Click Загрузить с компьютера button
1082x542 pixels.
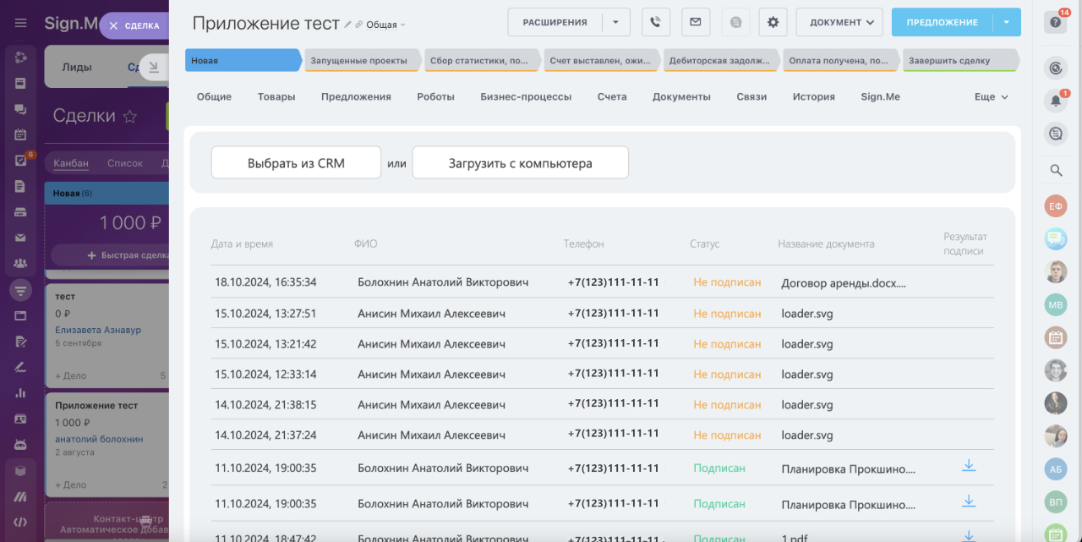520,163
